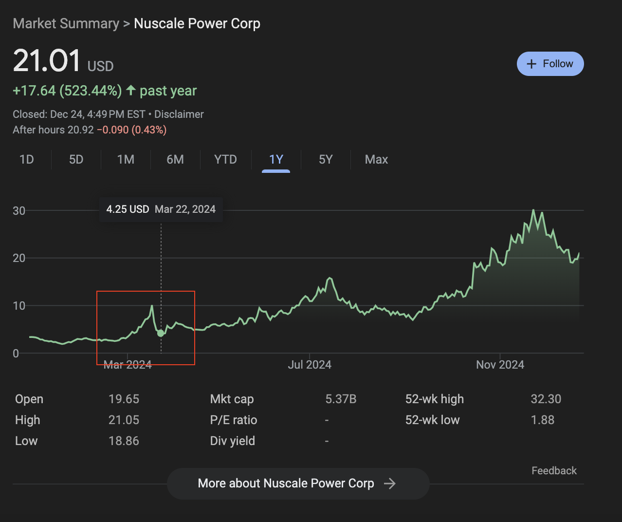Viewport: 622px width, 522px height.
Task: Click the plus icon in Follow
Action: [531, 64]
